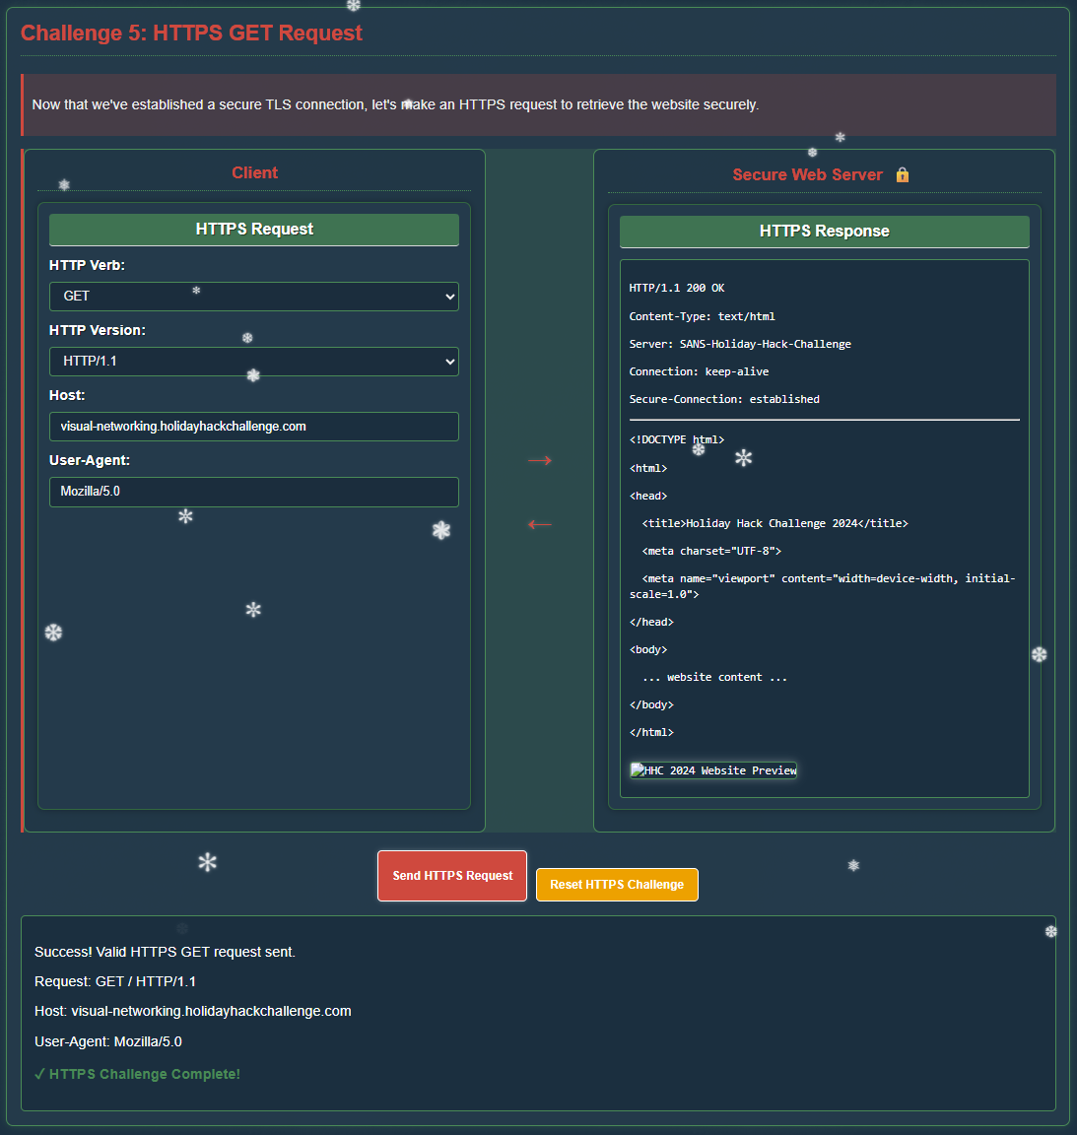Click into the User-Agent text field
This screenshot has width=1077, height=1135.
(x=254, y=492)
